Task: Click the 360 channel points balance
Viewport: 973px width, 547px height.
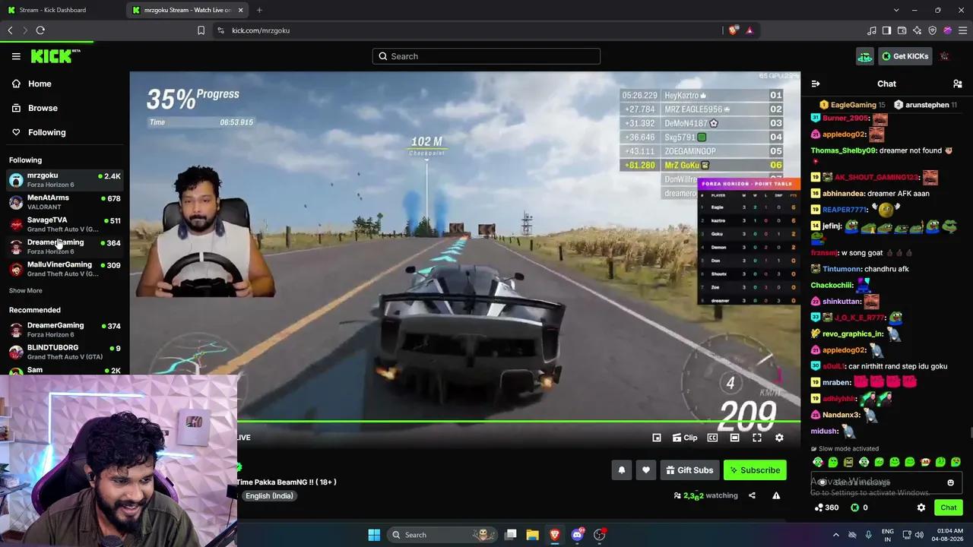Action: point(826,507)
